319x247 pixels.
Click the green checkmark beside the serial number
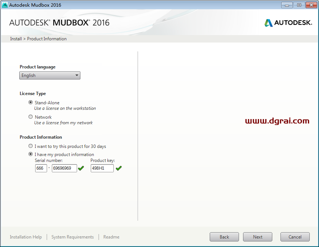click(x=81, y=168)
